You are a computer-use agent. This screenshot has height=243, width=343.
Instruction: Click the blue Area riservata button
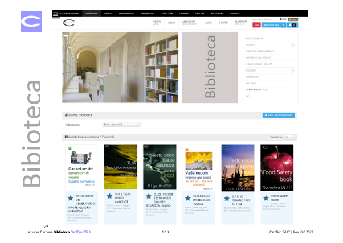click(x=271, y=25)
